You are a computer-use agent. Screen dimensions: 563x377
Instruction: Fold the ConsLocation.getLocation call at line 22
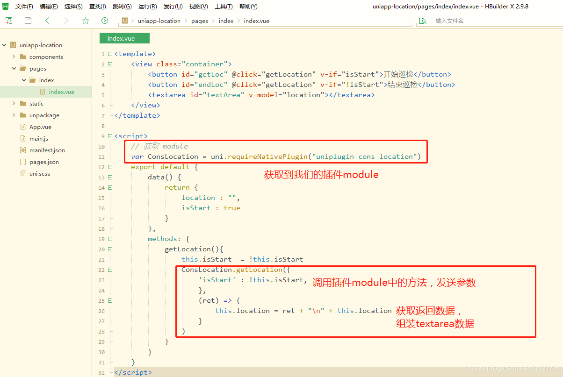110,270
